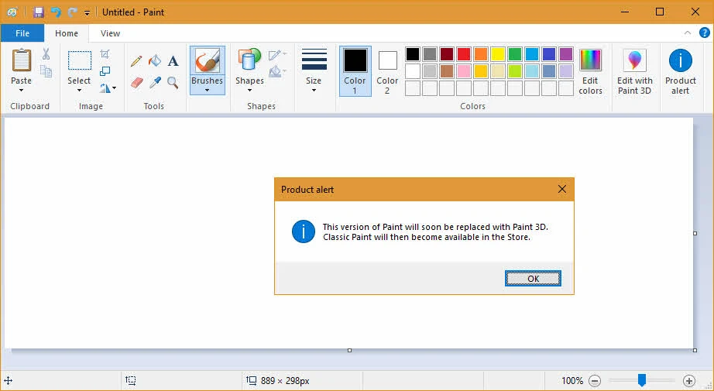Open the Shapes gallery

coord(249,70)
